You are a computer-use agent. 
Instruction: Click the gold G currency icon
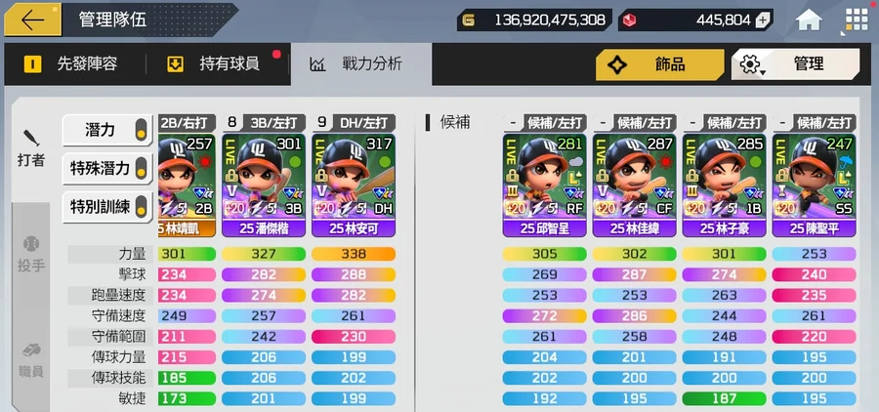(x=468, y=21)
